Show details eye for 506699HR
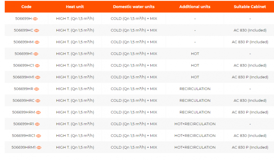 tap(37, 89)
